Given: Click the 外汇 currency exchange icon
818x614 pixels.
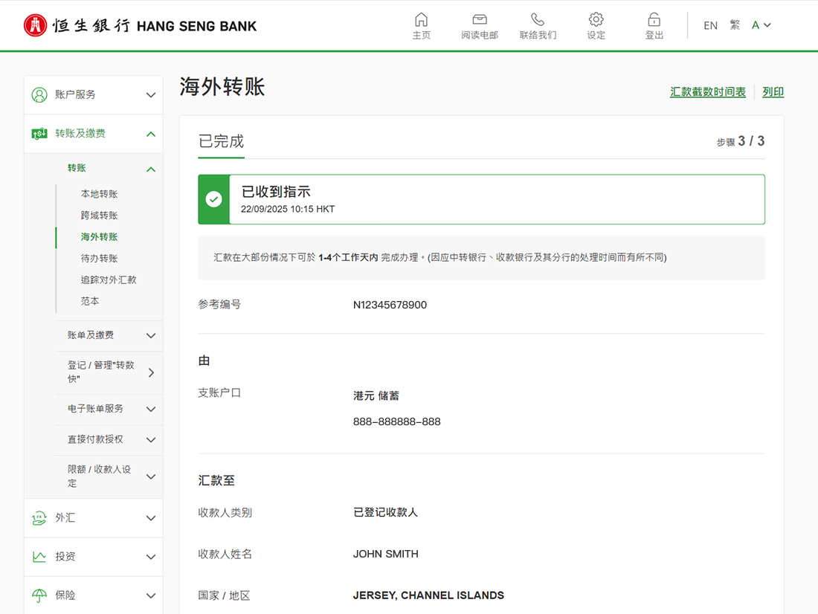Looking at the screenshot, I should (x=39, y=517).
